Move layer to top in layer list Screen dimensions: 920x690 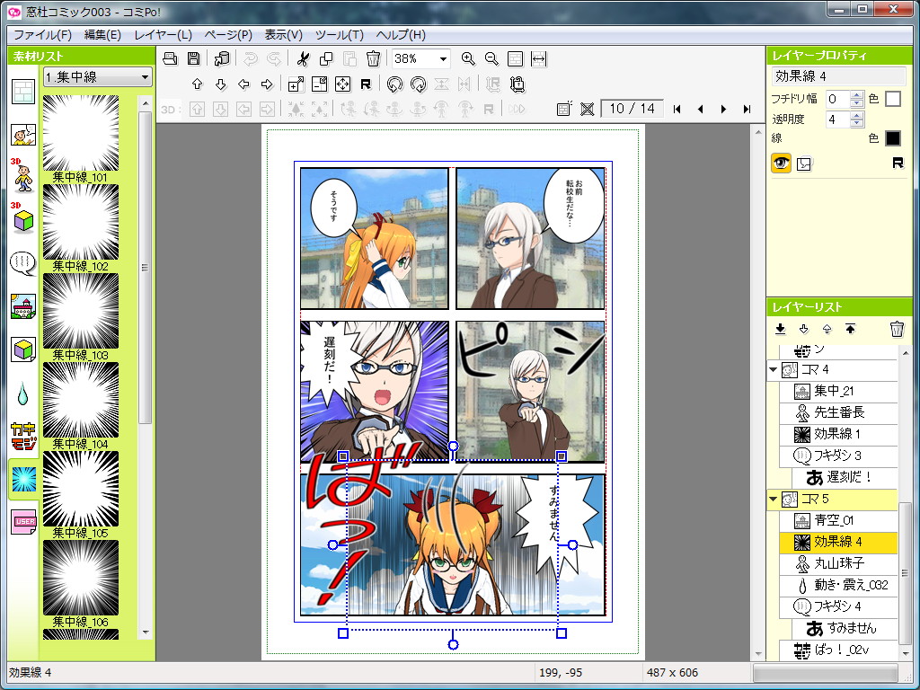(850, 329)
